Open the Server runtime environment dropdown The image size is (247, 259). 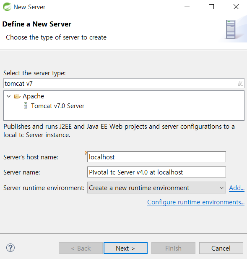tap(156, 188)
